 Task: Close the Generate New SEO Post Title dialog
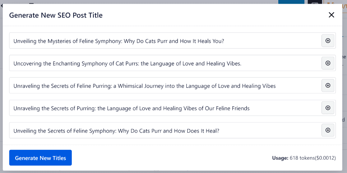pos(331,15)
